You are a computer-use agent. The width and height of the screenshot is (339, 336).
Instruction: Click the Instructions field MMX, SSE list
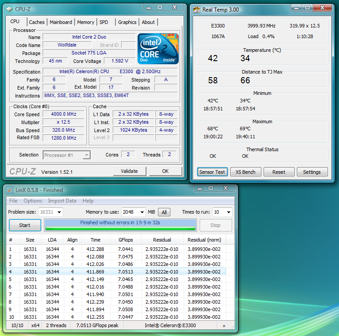tap(110, 95)
